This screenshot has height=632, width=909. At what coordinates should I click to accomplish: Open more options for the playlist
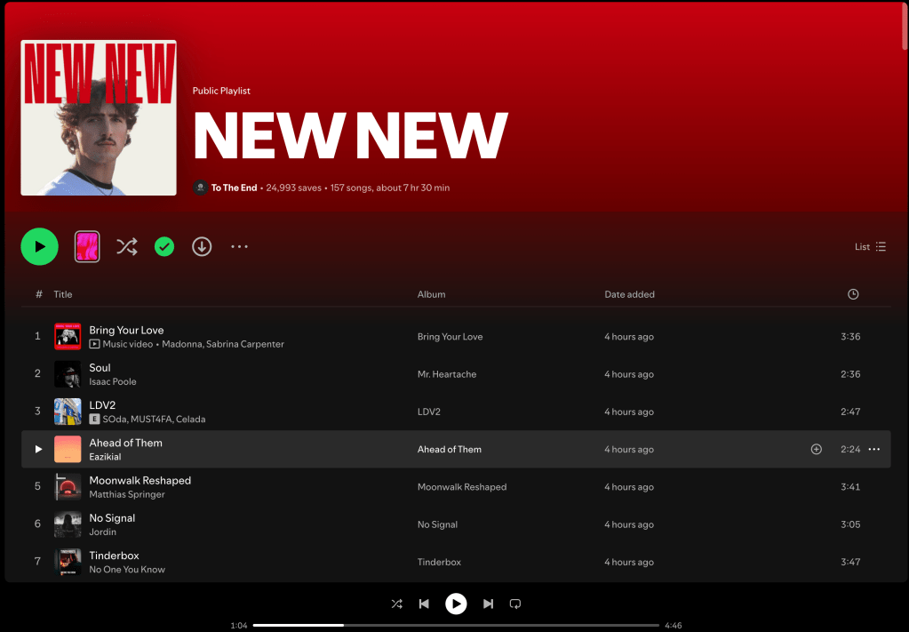(x=239, y=246)
